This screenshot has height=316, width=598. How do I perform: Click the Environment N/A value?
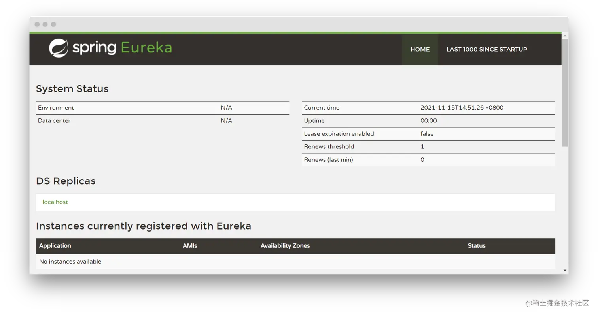click(226, 108)
